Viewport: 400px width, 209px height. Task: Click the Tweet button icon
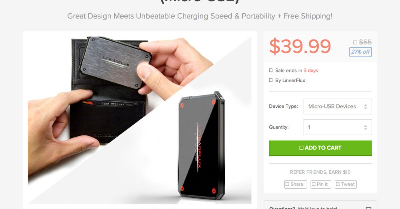(x=338, y=184)
